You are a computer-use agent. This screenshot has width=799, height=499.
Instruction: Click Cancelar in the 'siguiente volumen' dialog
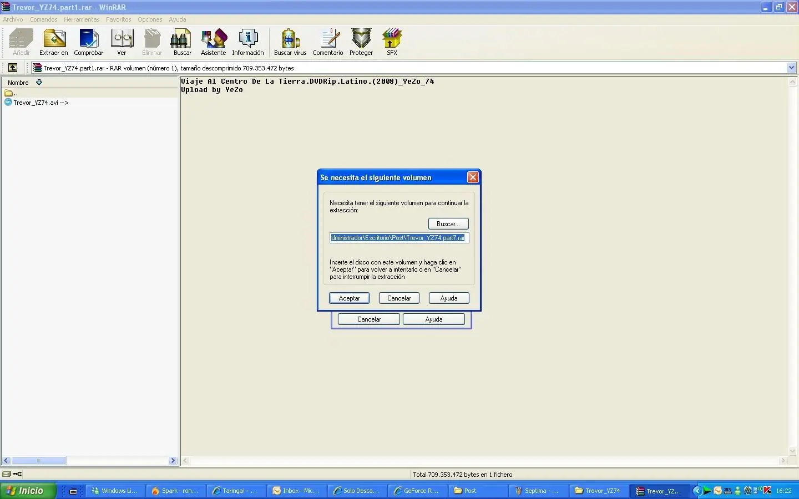coord(399,298)
